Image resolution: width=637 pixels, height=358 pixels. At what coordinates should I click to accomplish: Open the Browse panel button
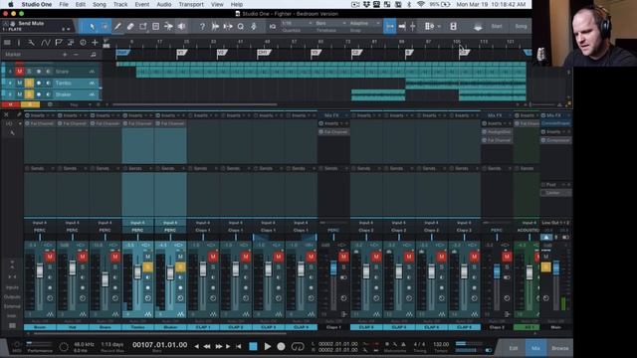click(x=559, y=348)
